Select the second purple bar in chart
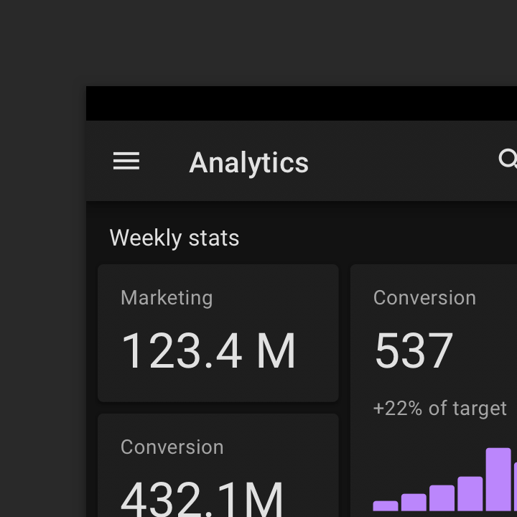 [x=414, y=502]
